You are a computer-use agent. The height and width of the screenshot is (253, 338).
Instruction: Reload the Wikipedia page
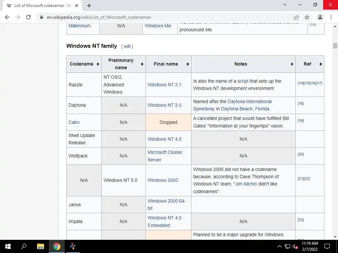(x=28, y=17)
